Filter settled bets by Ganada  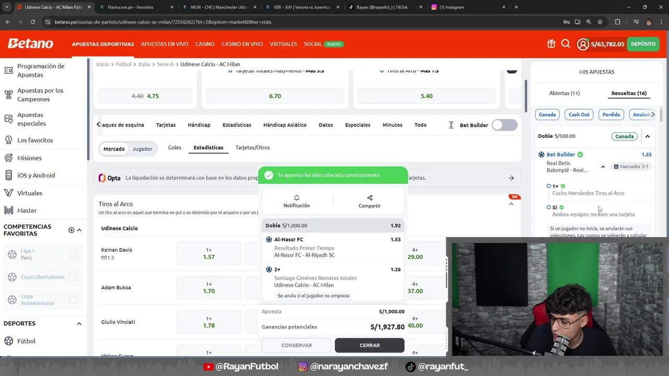point(547,114)
